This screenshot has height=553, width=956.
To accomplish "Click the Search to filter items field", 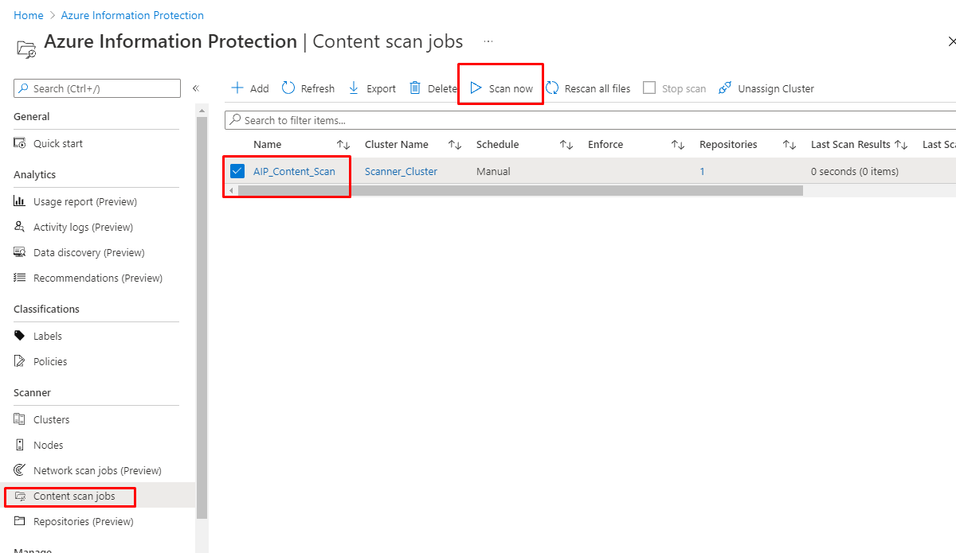I will [x=590, y=120].
